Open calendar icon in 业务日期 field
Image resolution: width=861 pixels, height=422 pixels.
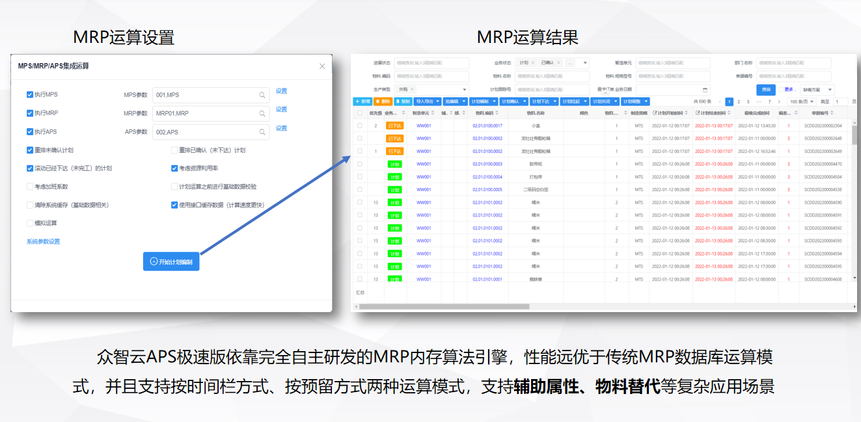[x=705, y=90]
